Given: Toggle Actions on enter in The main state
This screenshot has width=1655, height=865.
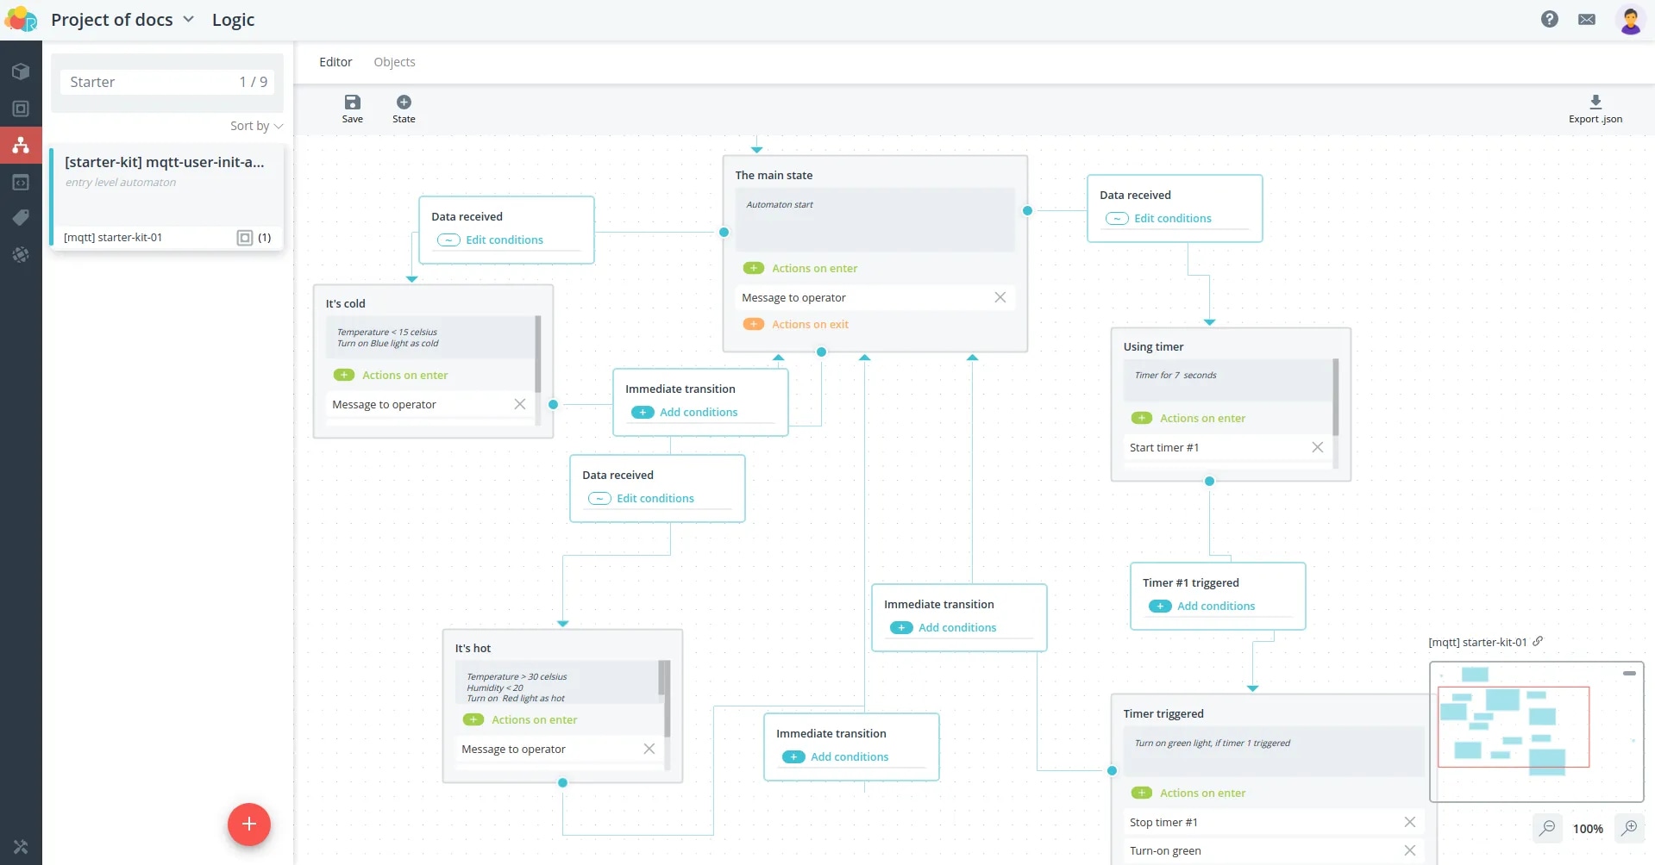Looking at the screenshot, I should 754,268.
